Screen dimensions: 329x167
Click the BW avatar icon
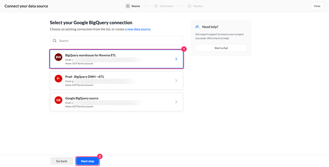coord(58,57)
